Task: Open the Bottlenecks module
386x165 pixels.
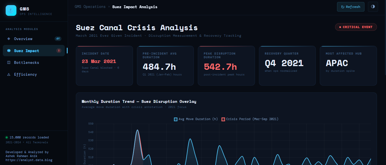Action: [x=27, y=62]
